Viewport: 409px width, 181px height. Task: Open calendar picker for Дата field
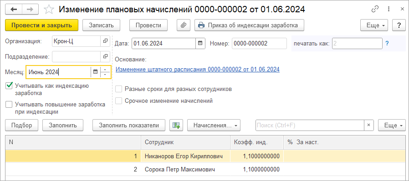[x=200, y=44]
